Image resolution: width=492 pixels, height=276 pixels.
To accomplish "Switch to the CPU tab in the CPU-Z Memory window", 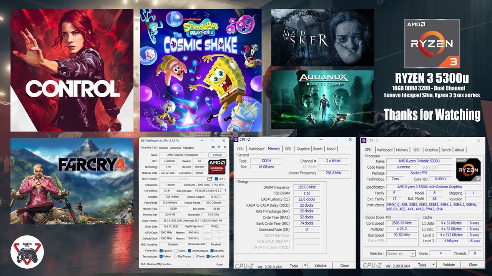I will (x=240, y=149).
